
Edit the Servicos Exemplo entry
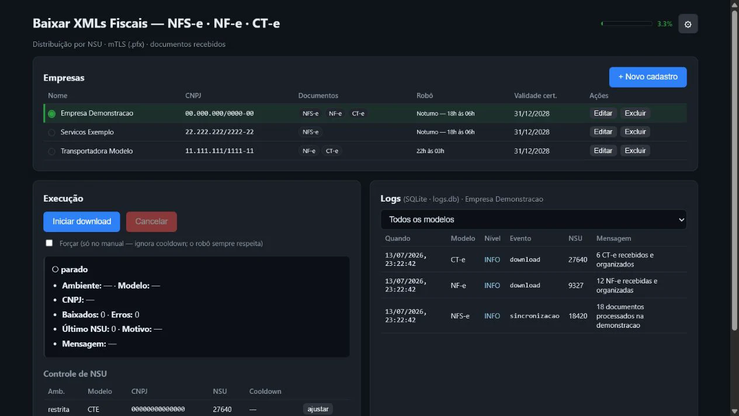(x=603, y=132)
